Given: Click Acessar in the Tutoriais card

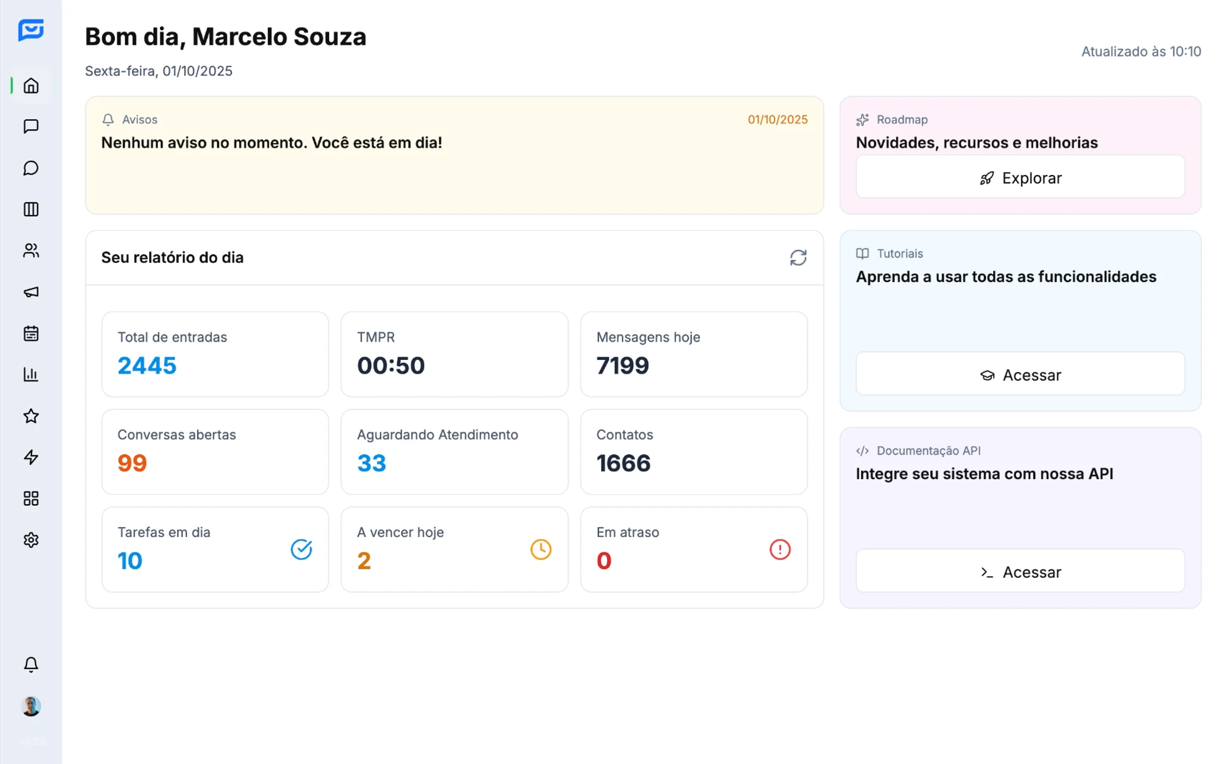Looking at the screenshot, I should click(x=1020, y=374).
